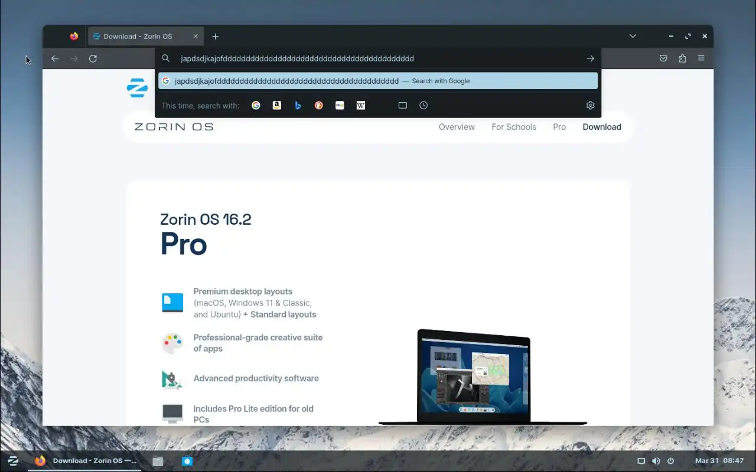The width and height of the screenshot is (756, 472).
Task: Click the Professional-grade creative suite text
Action: 258,343
